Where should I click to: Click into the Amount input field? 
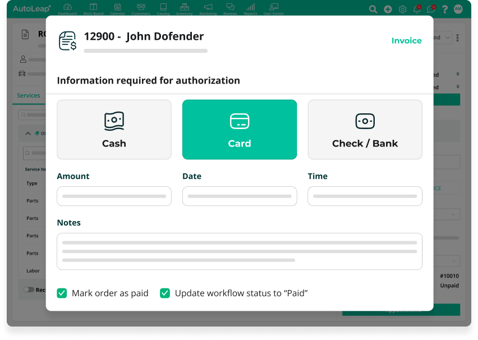tap(114, 196)
